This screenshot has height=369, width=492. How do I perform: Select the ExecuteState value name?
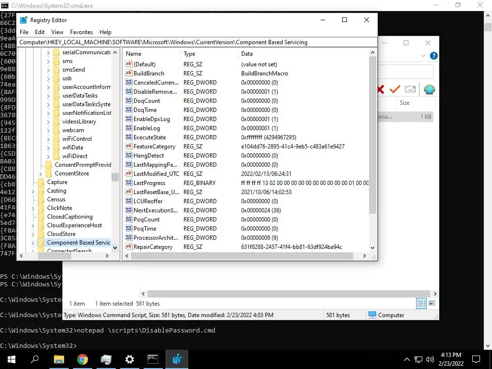[149, 137]
